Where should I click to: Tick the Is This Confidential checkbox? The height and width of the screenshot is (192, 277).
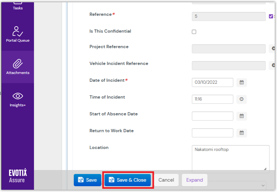(194, 32)
